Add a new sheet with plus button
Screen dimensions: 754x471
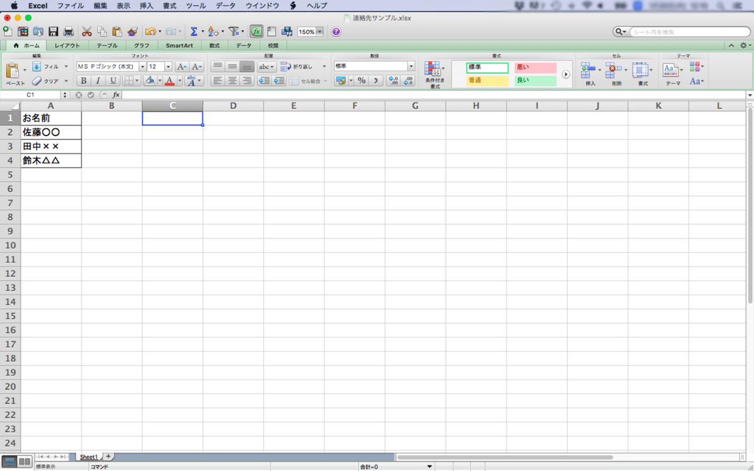point(108,456)
